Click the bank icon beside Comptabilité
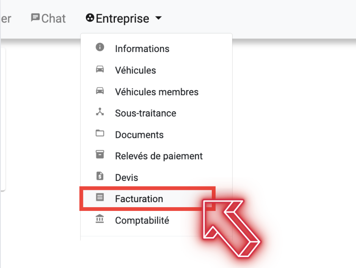Image resolution: width=356 pixels, height=268 pixels. pos(100,219)
